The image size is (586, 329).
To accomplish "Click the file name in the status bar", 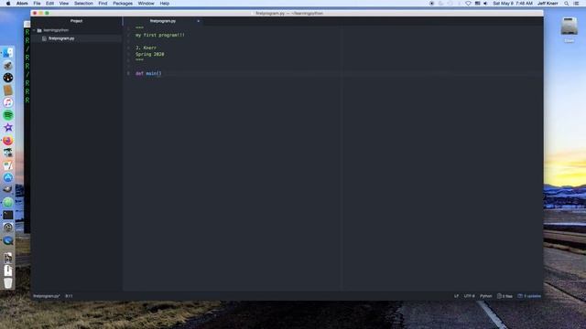I will click(47, 296).
